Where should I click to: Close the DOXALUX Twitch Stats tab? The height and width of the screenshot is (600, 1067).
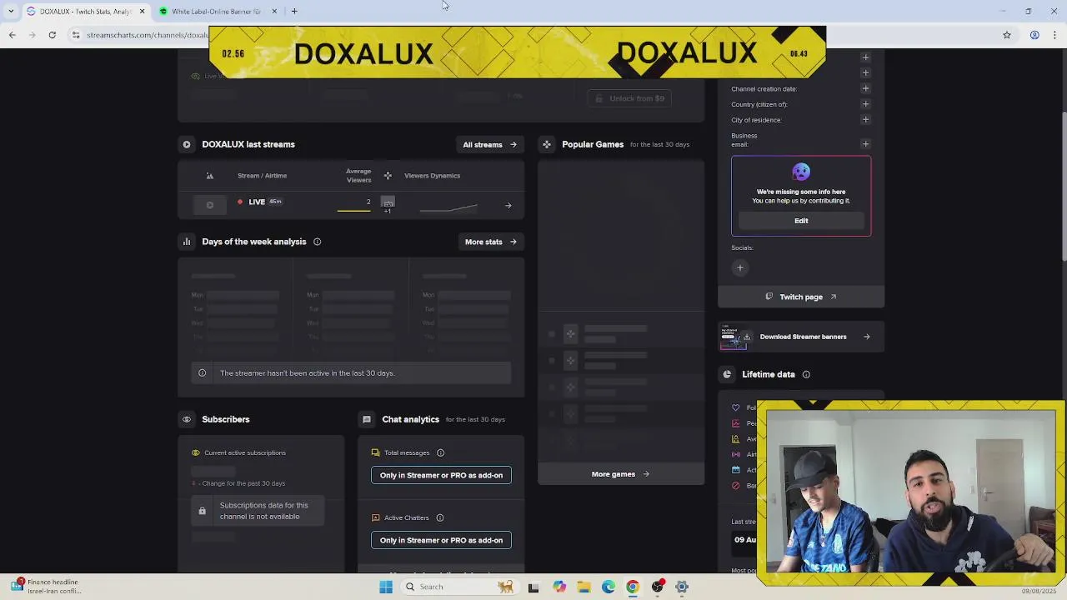tap(142, 12)
